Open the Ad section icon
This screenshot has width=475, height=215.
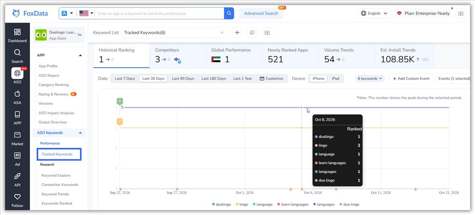(x=17, y=156)
